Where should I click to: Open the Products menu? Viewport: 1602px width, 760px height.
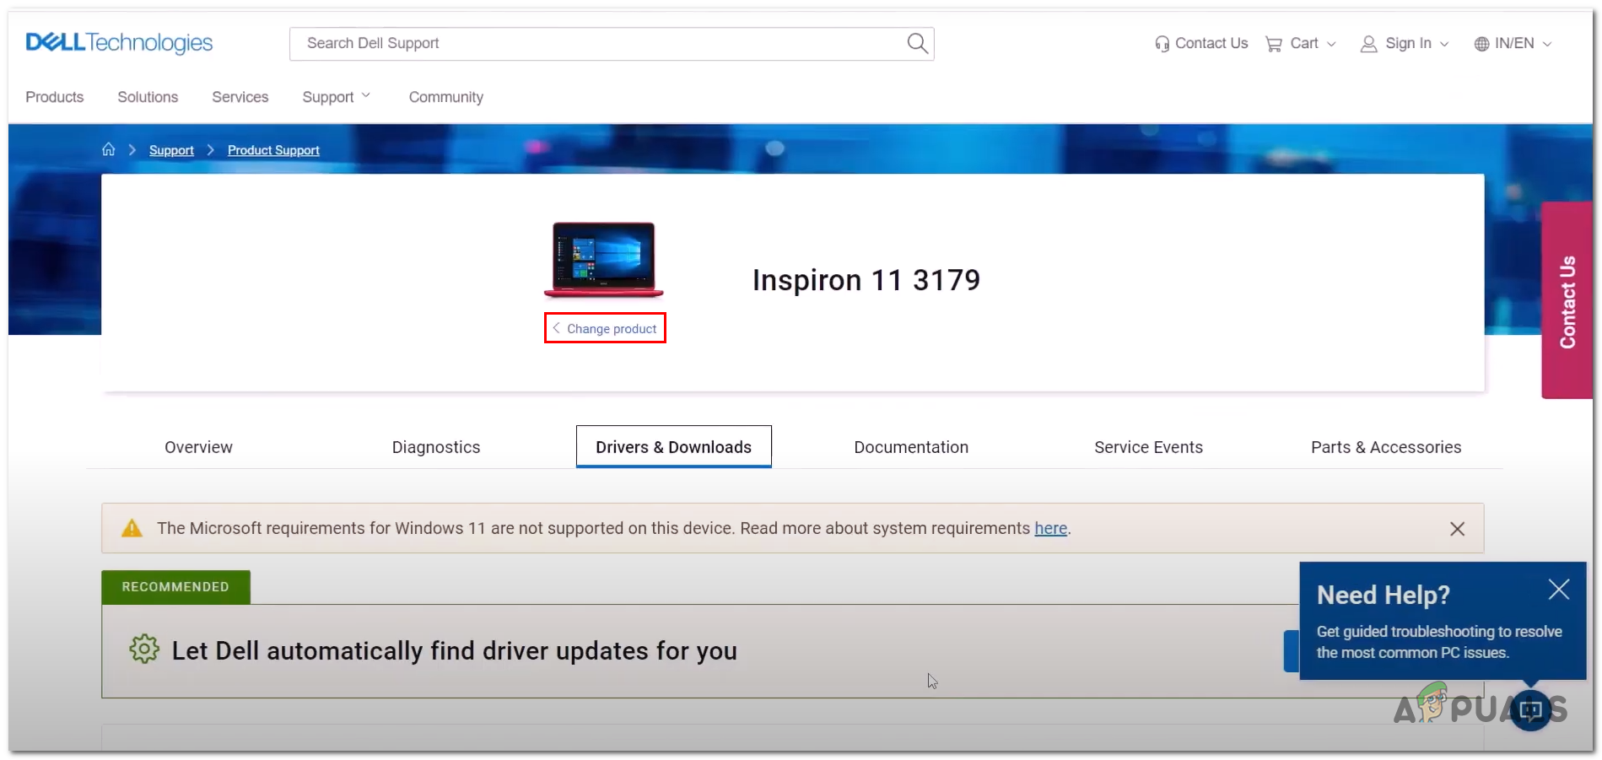click(x=55, y=97)
